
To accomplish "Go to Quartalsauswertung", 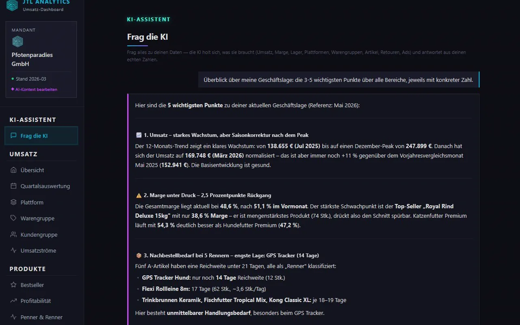I will point(41,186).
